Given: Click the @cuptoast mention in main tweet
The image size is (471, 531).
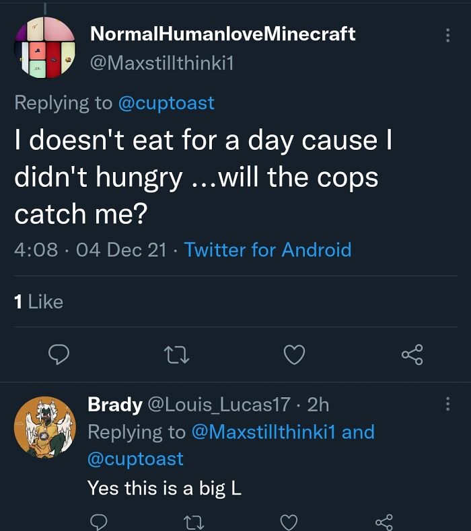Looking at the screenshot, I should 166,103.
